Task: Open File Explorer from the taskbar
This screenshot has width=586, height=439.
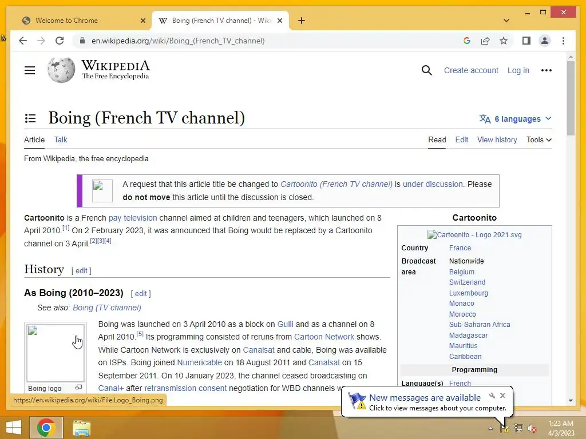Action: (81, 428)
